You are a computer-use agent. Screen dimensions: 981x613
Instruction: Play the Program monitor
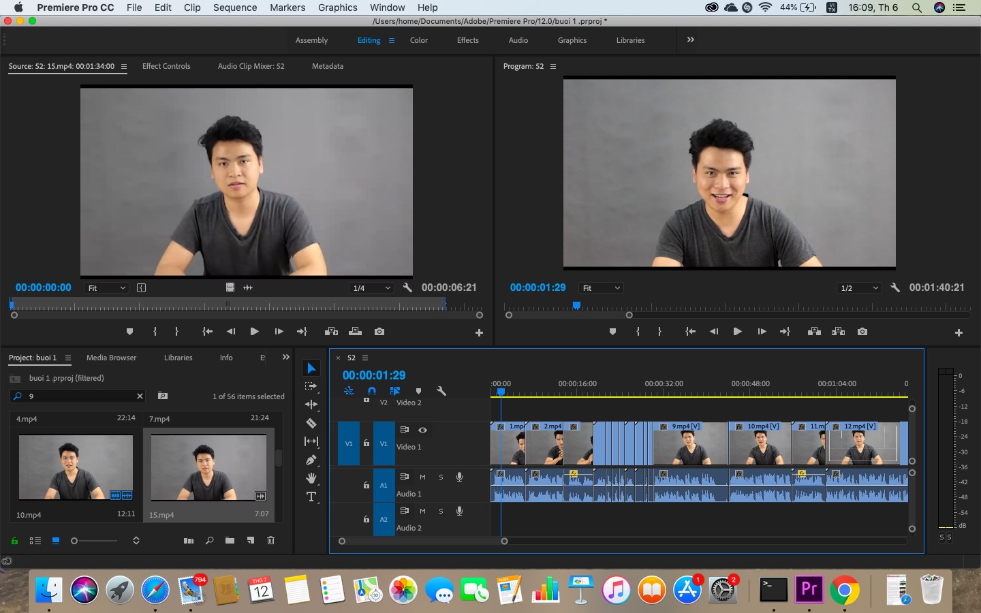coord(737,332)
